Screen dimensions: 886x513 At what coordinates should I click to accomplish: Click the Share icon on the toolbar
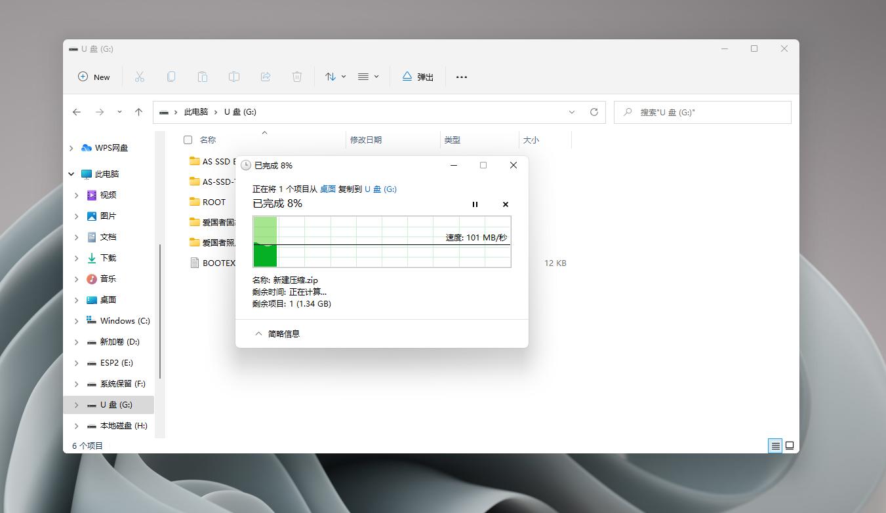(x=266, y=77)
